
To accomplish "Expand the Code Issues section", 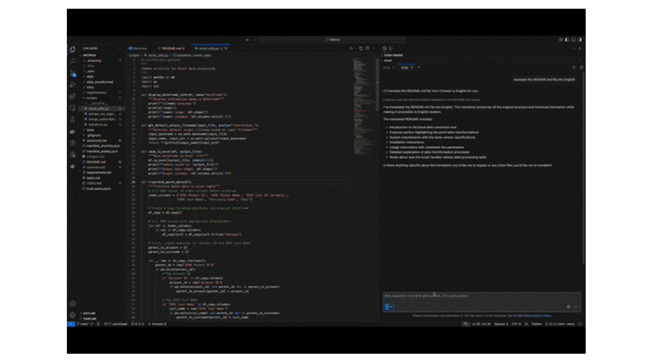I will [x=393, y=55].
